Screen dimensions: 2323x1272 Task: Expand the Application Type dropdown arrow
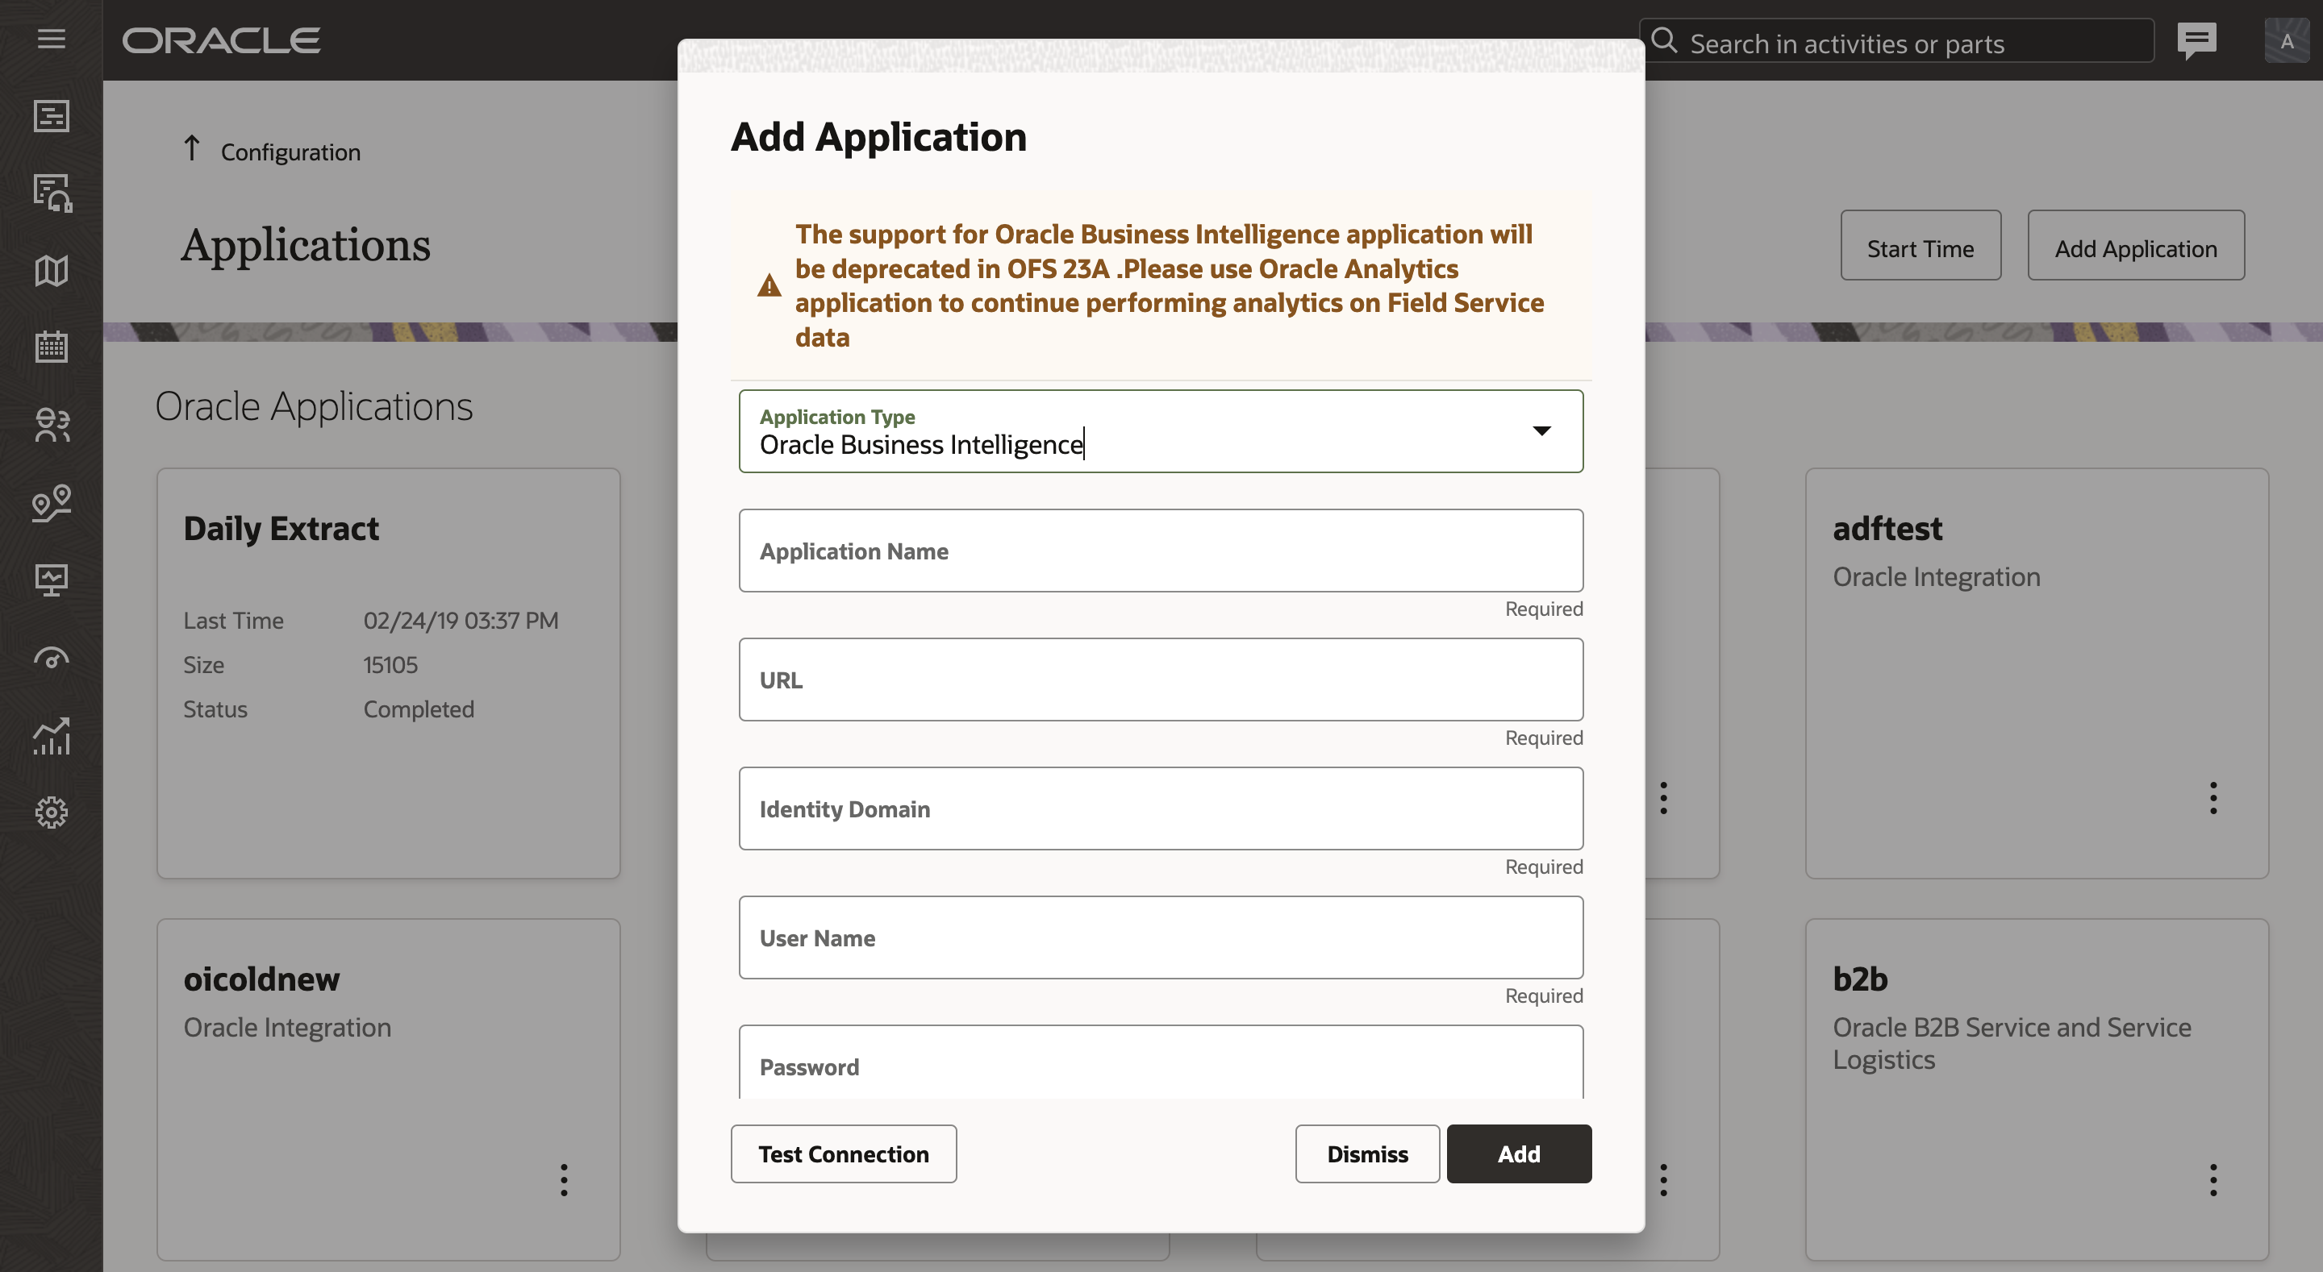click(1542, 431)
